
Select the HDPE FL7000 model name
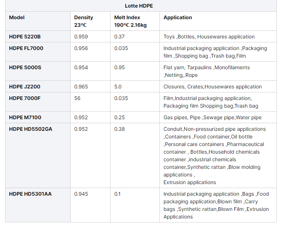coord(26,48)
